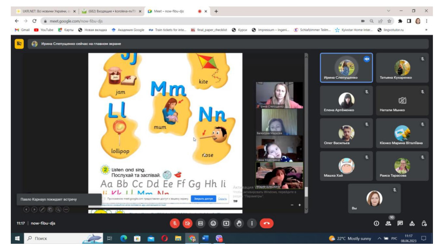This screenshot has height=252, width=442.
Task: Switch to the Входящие mail tab
Action: [110, 11]
